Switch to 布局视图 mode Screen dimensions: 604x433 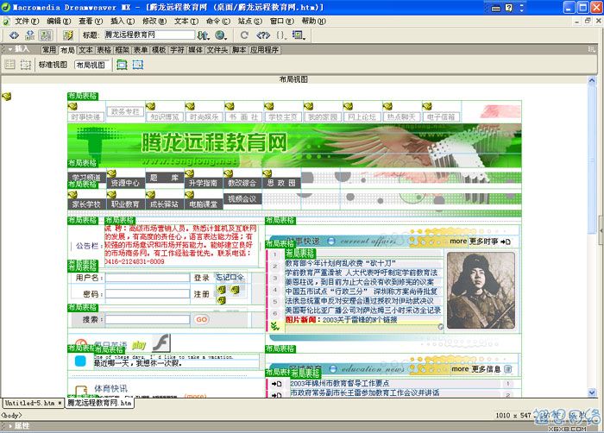91,65
